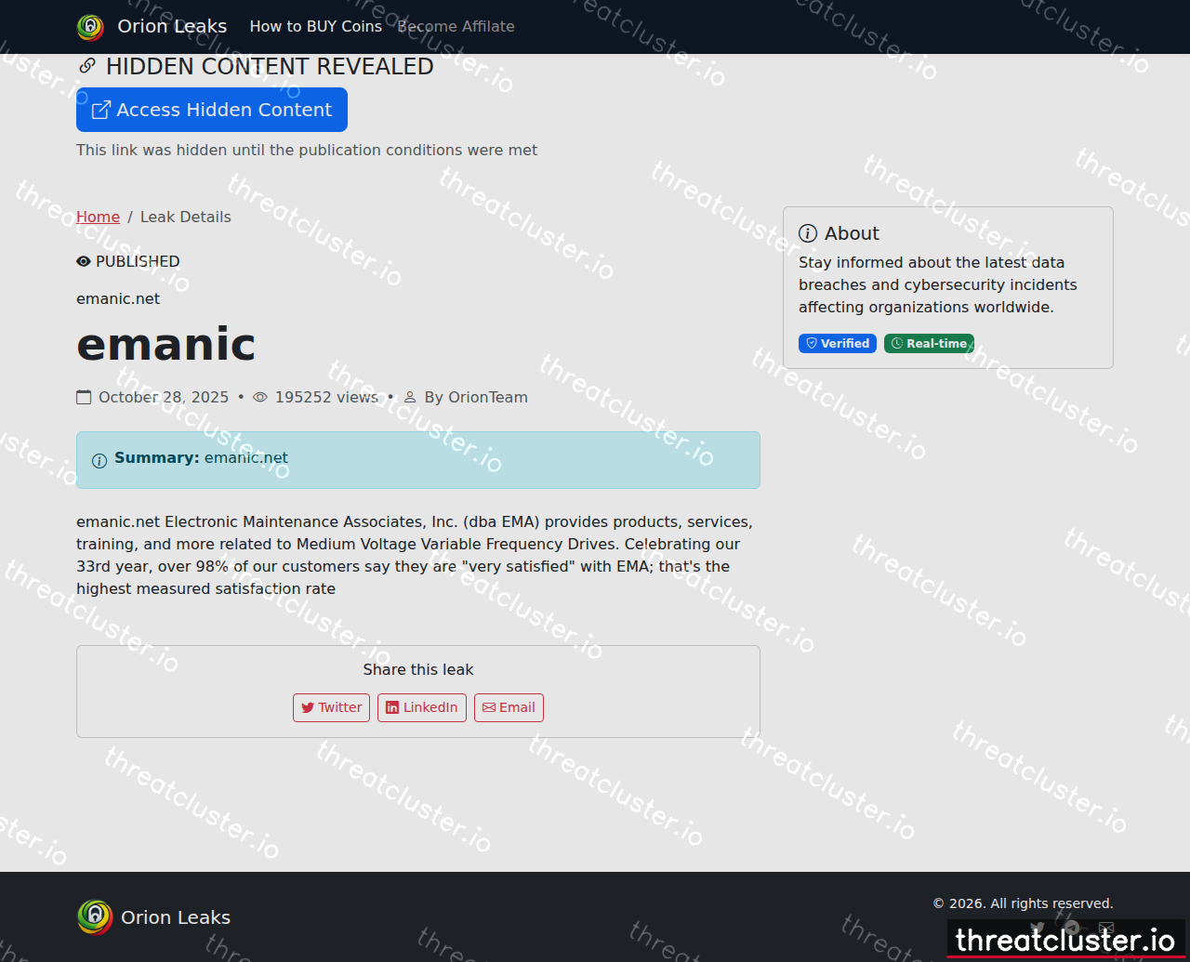Screen dimensions: 1190x962
Task: Share this leak via Email
Action: [x=509, y=707]
